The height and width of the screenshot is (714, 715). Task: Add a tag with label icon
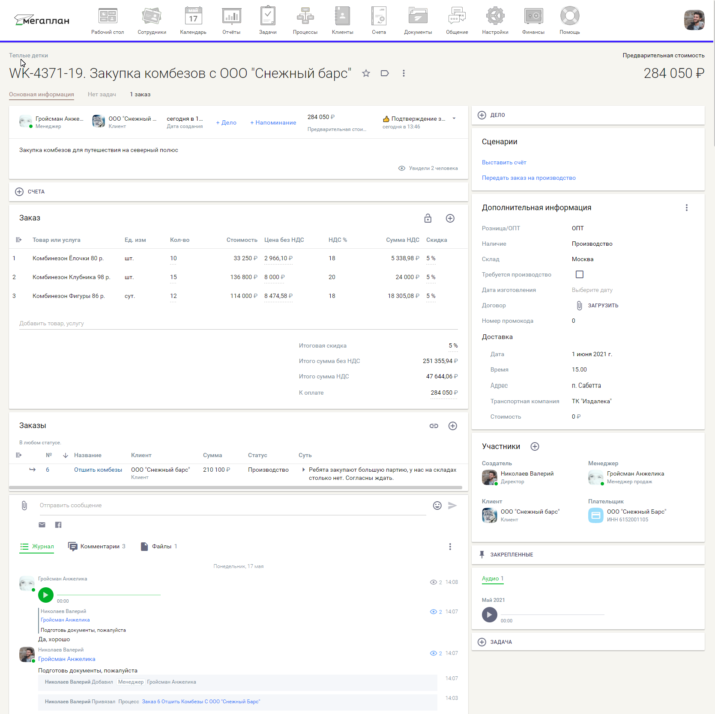pyautogui.click(x=385, y=73)
